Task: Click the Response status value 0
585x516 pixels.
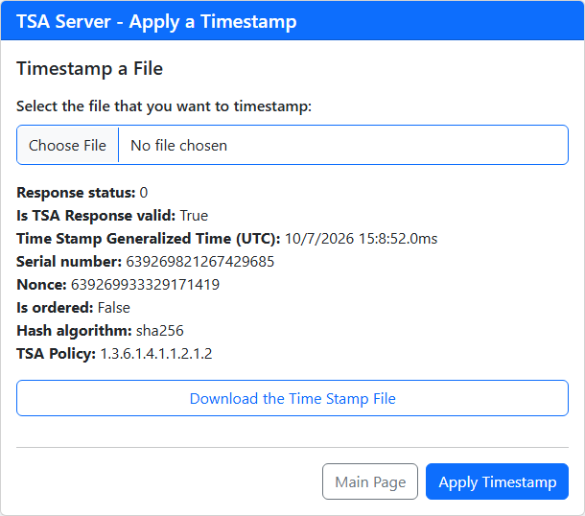Action: click(x=144, y=193)
